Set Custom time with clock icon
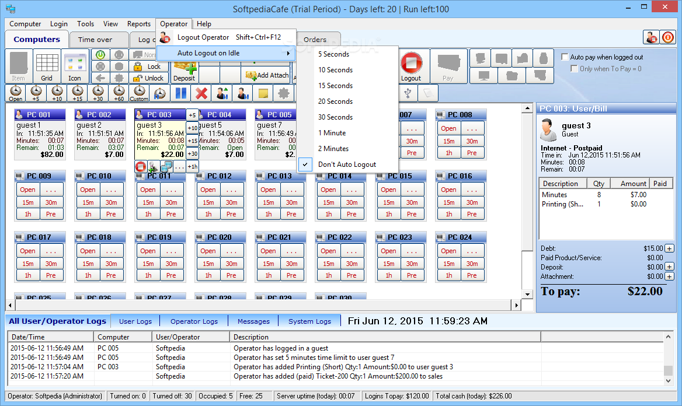 [x=139, y=93]
